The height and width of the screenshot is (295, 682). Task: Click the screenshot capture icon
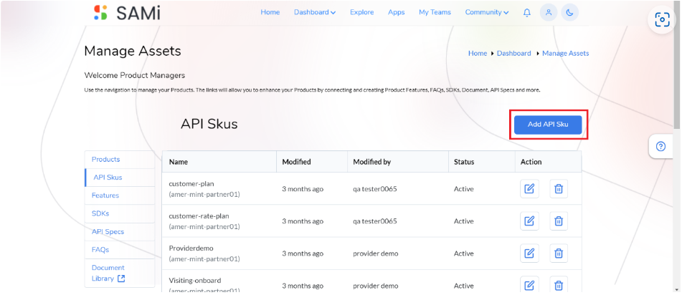662,19
